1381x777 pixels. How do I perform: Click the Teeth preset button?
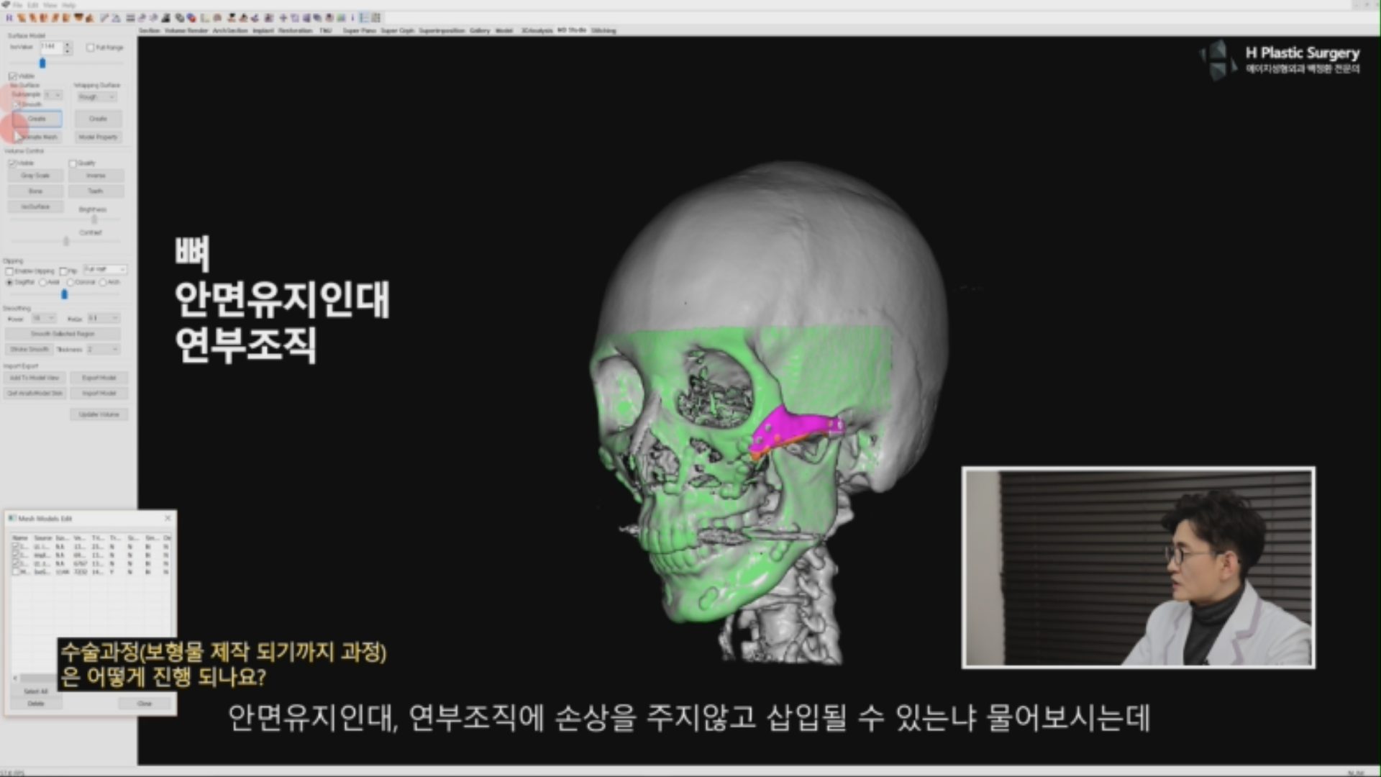click(96, 191)
